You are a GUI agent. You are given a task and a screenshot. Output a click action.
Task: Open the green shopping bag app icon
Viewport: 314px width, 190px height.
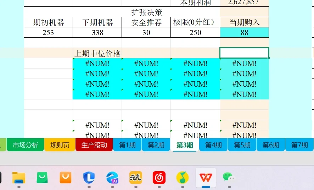[x=42, y=178]
